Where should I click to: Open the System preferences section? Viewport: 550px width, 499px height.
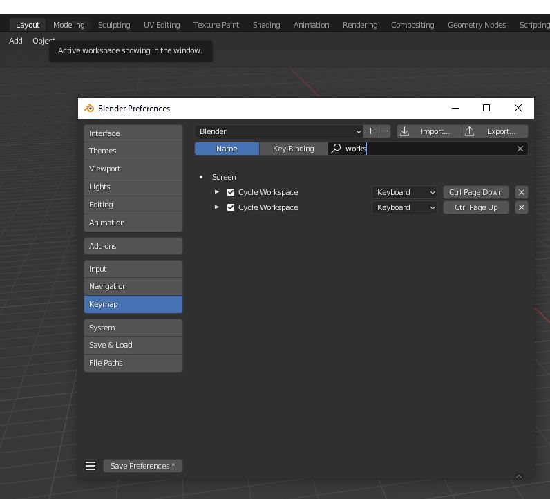tap(133, 328)
